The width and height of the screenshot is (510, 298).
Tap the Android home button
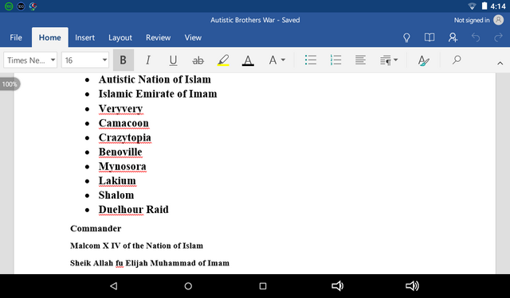188,285
